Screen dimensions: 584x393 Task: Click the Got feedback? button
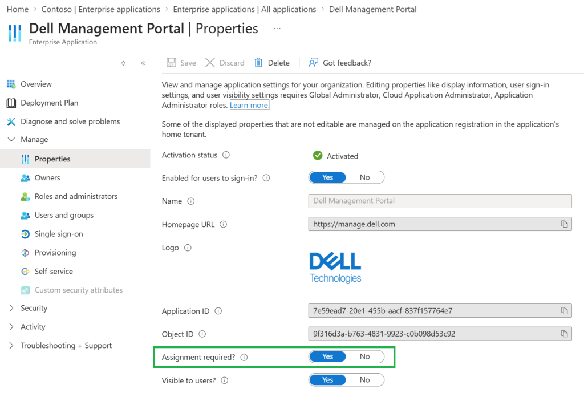340,63
